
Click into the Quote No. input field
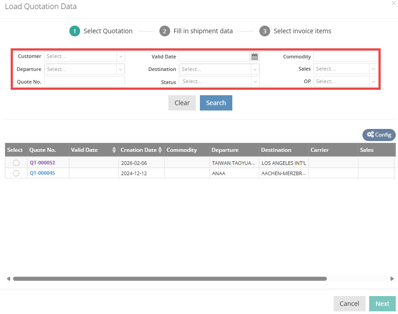[x=84, y=81]
